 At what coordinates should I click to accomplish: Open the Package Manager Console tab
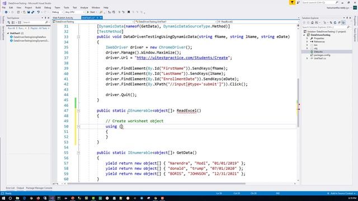[x=39, y=188]
